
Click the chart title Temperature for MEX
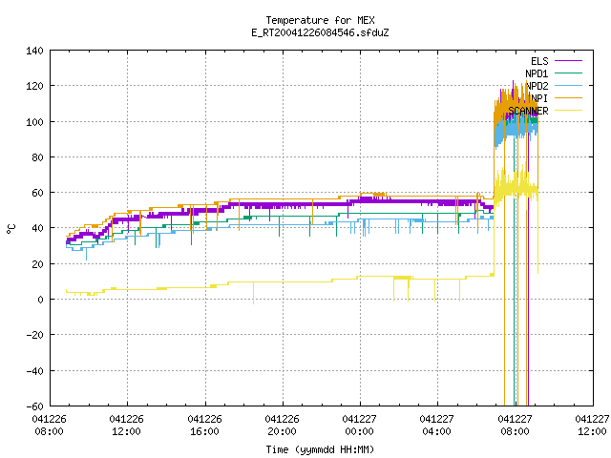[x=320, y=20]
